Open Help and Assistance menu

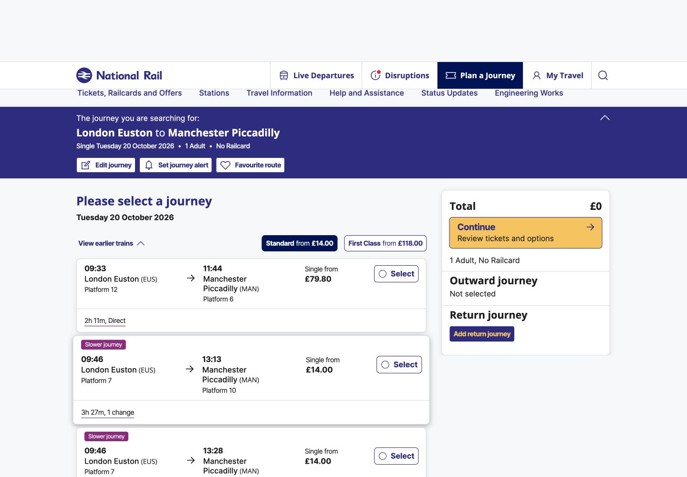tap(367, 93)
